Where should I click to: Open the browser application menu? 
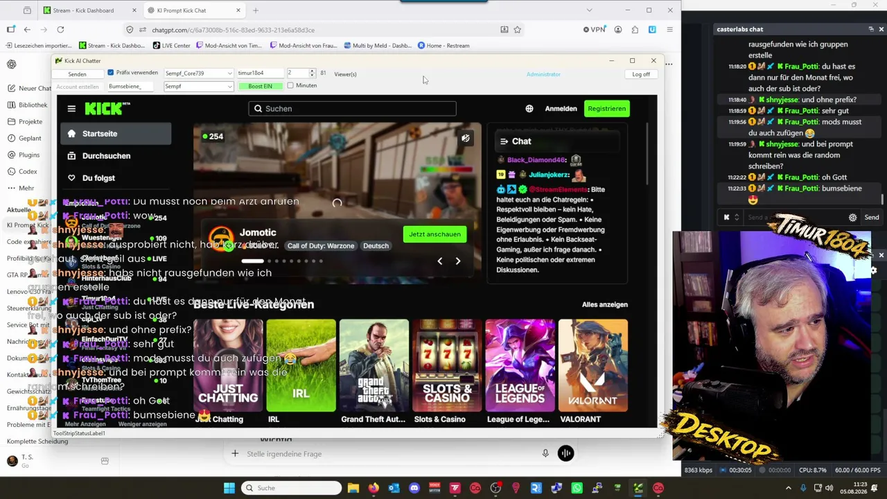(x=669, y=30)
